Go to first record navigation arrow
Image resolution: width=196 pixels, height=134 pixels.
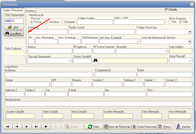click(7, 126)
